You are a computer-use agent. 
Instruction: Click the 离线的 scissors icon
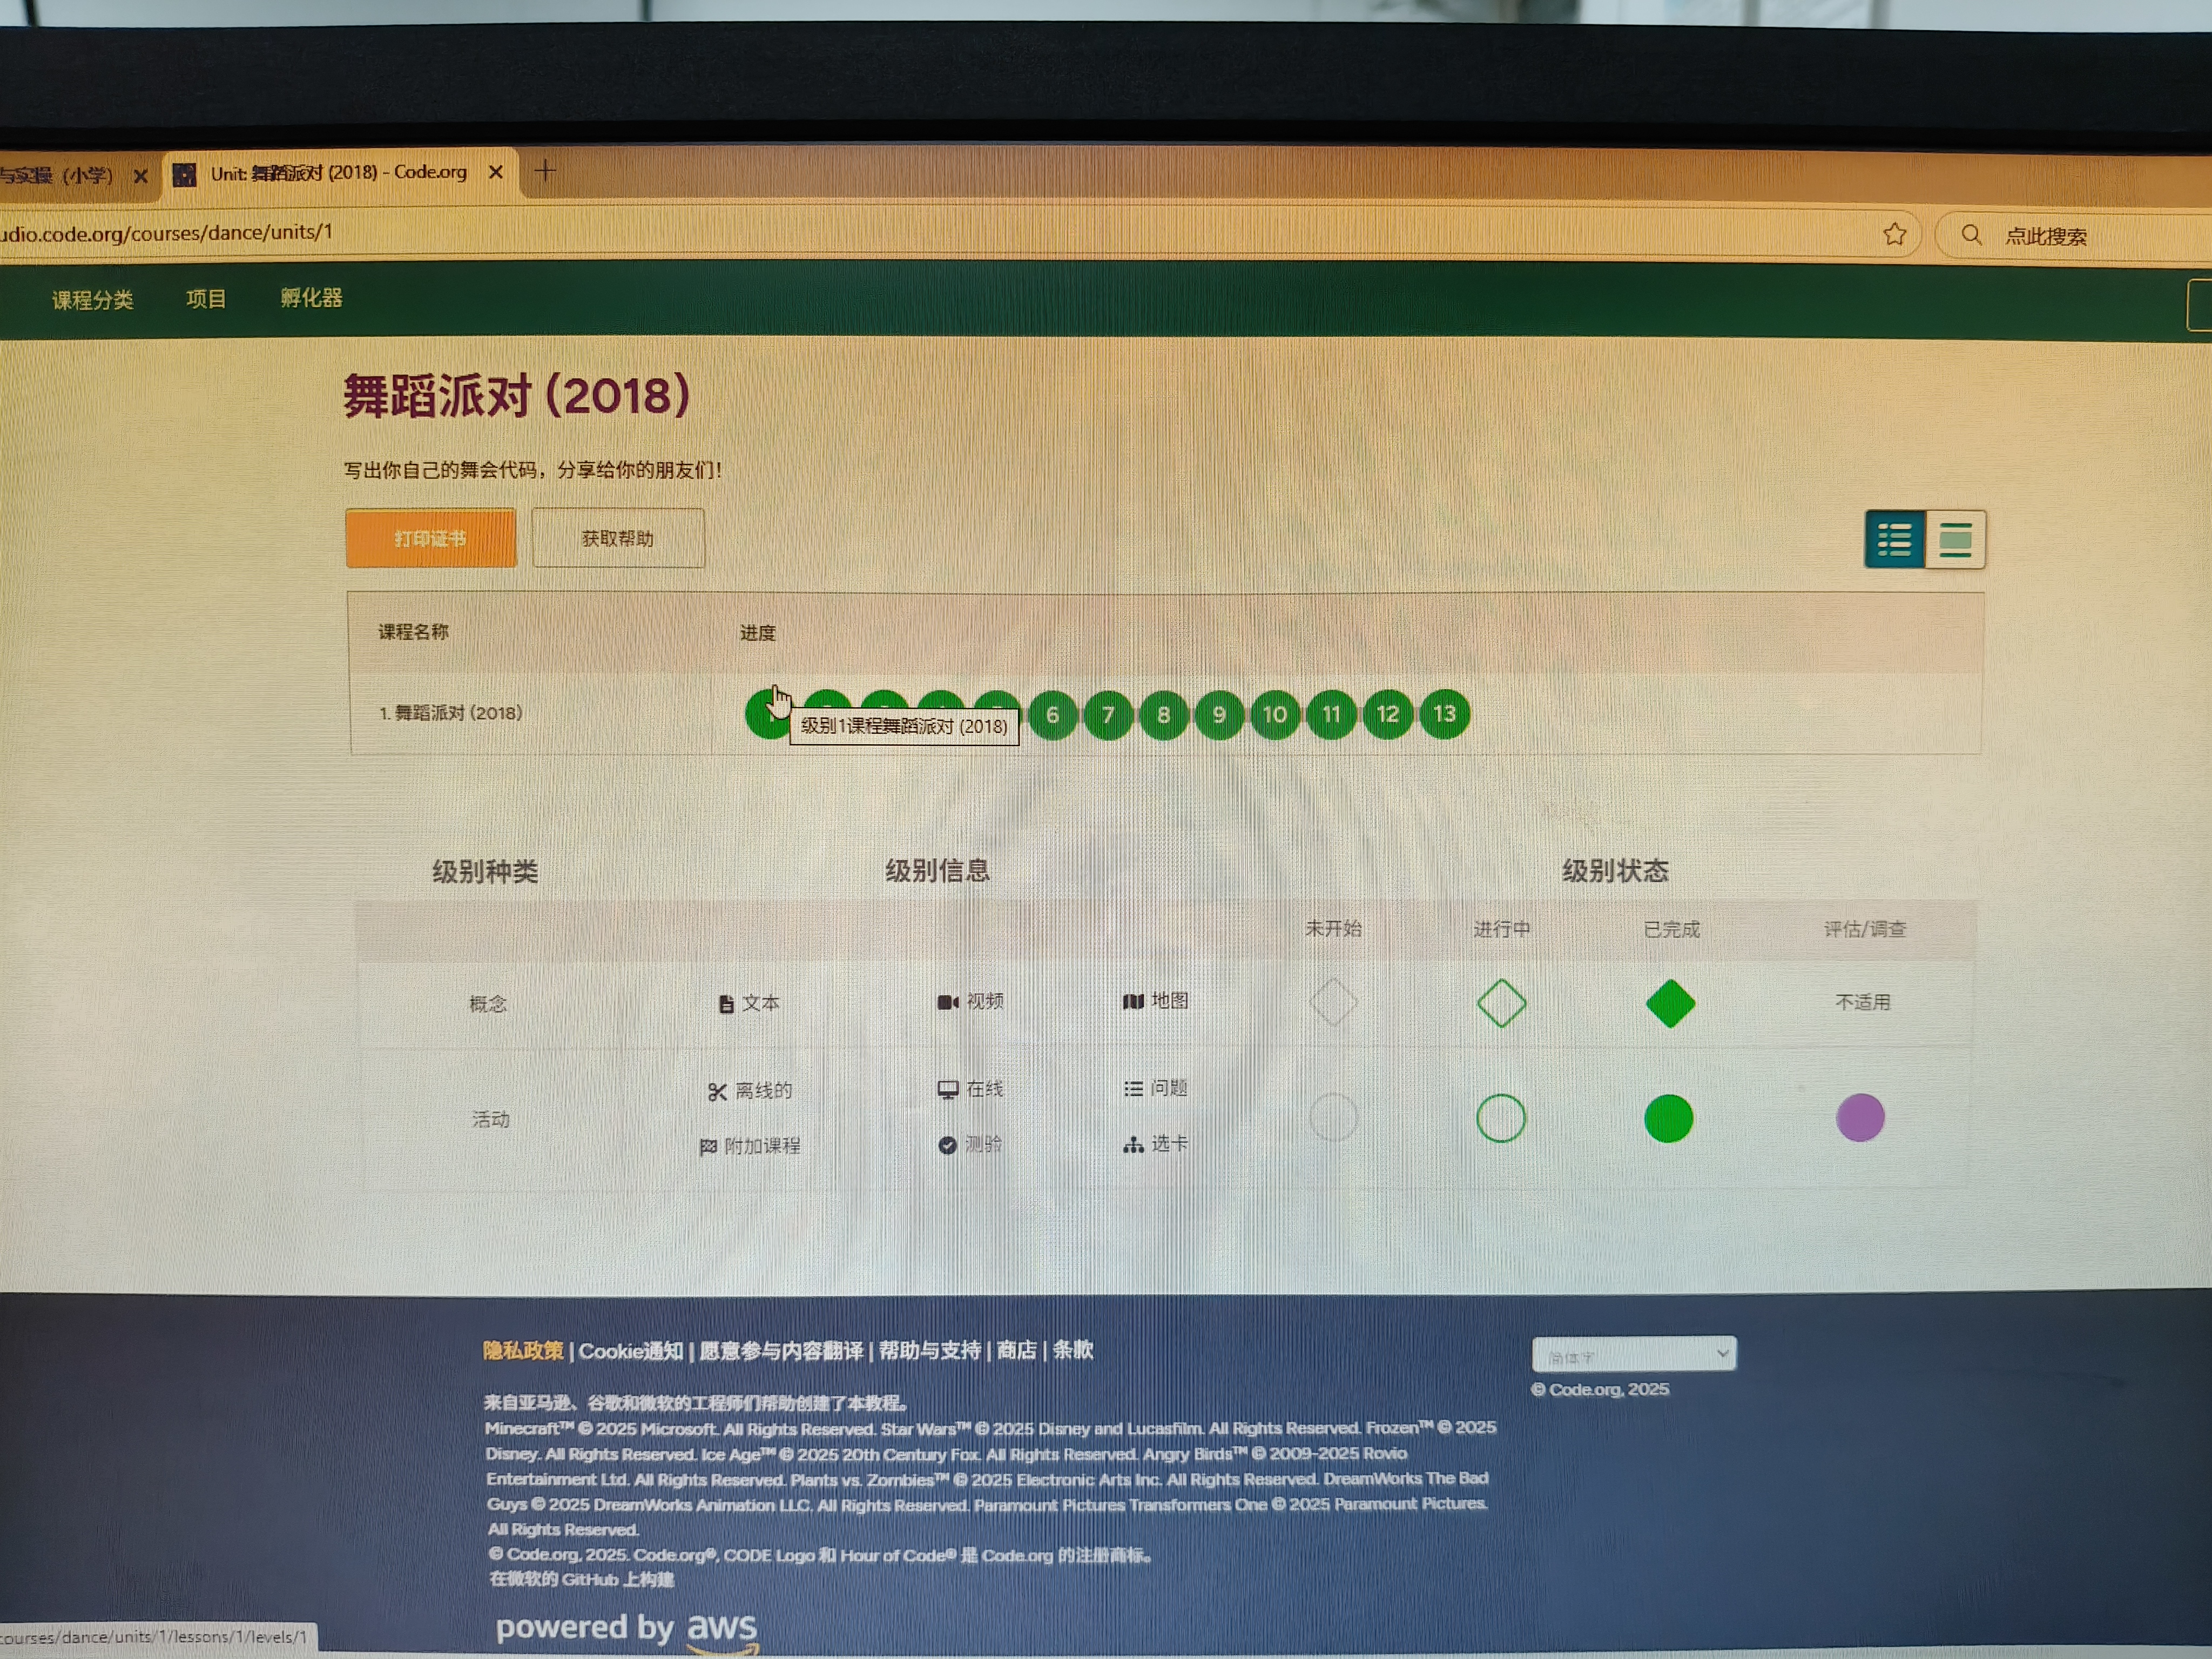(x=717, y=1092)
